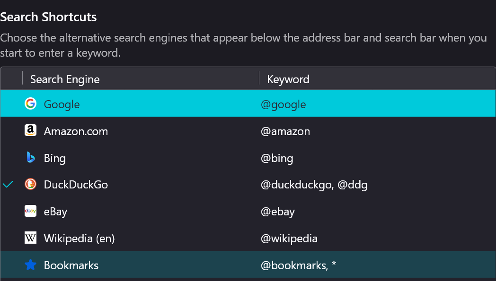
Task: Select the @amazon keyword cell
Action: coord(285,131)
